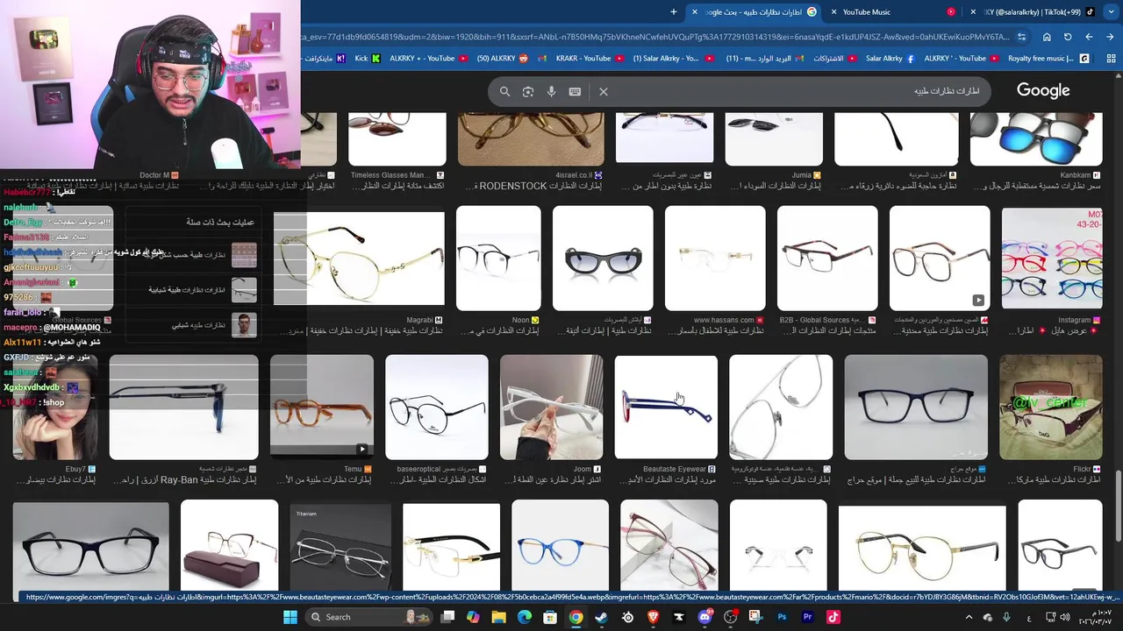Click the tray microphone icon
The width and height of the screenshot is (1123, 631).
pos(1008,617)
